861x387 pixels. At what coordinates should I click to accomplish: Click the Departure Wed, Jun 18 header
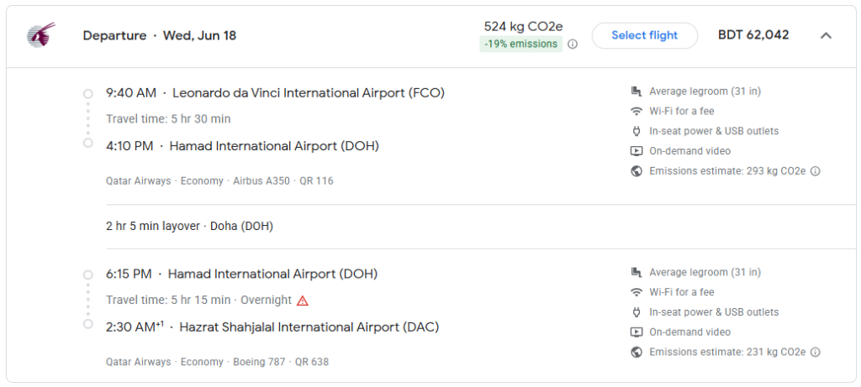(x=160, y=35)
